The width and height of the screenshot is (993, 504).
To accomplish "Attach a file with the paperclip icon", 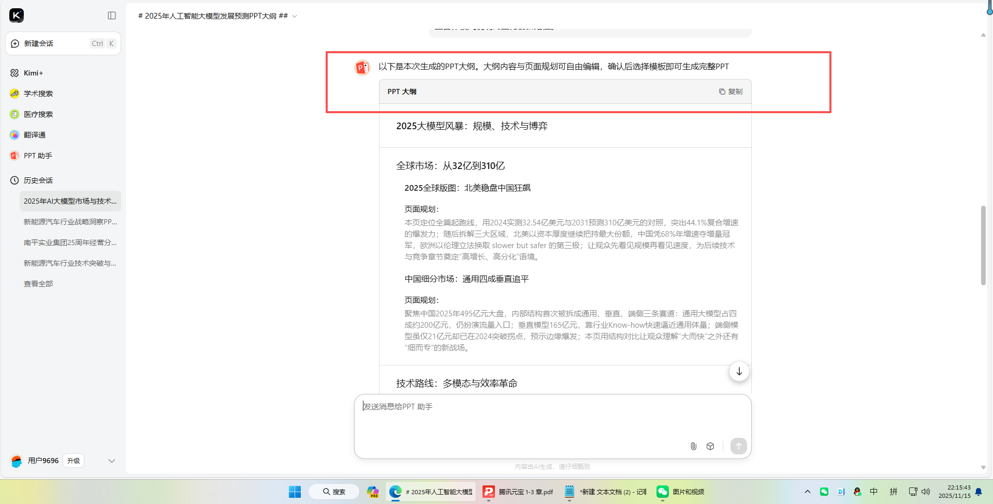I will [693, 446].
